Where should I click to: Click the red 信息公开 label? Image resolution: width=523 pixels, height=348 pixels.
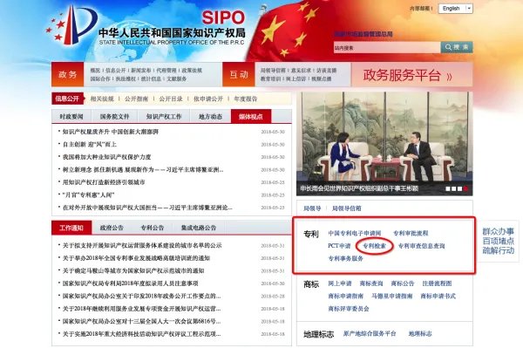(x=67, y=99)
